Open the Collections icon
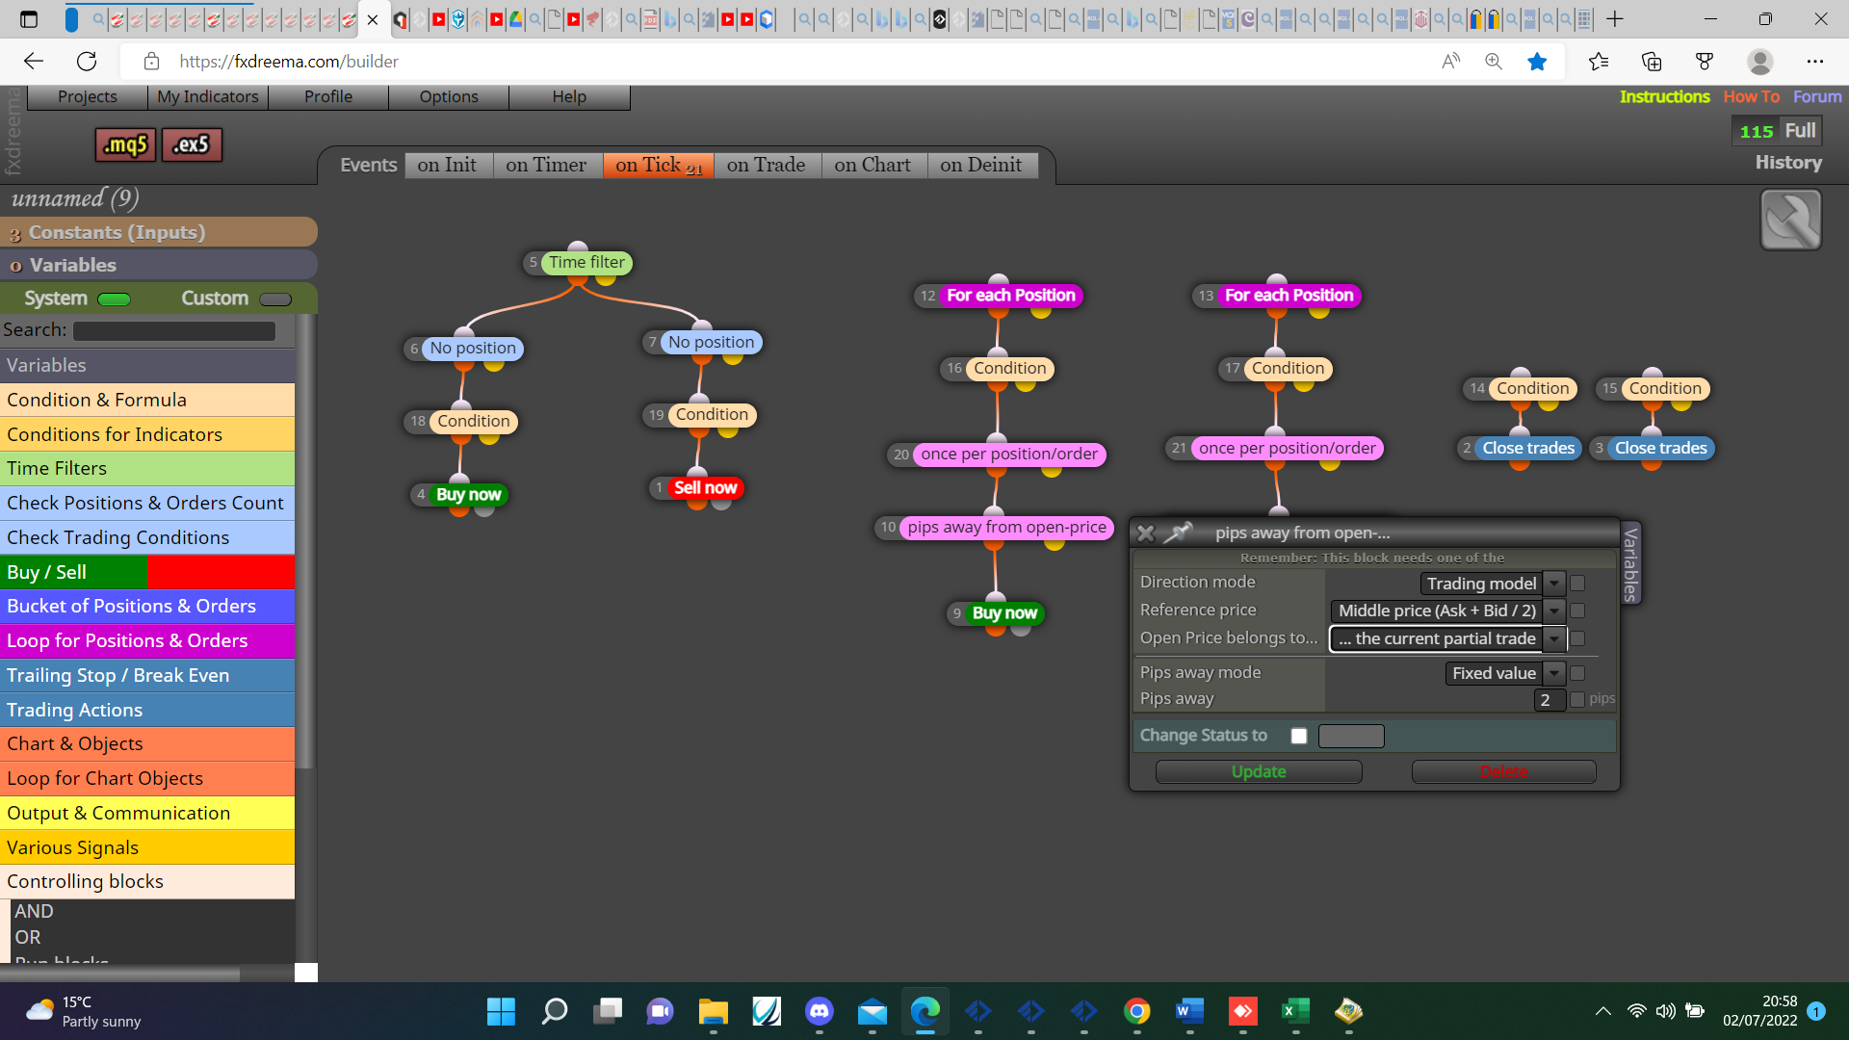The image size is (1849, 1040). pyautogui.click(x=1652, y=62)
